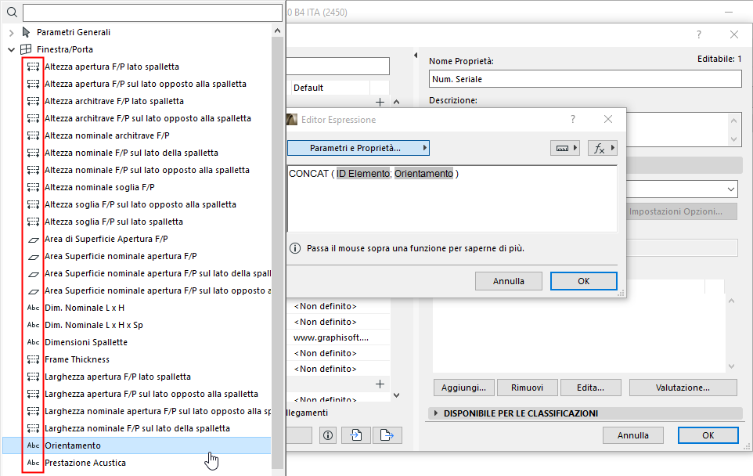
Task: Click the left collapse arrow near Nome Proprietà
Action: (416, 56)
